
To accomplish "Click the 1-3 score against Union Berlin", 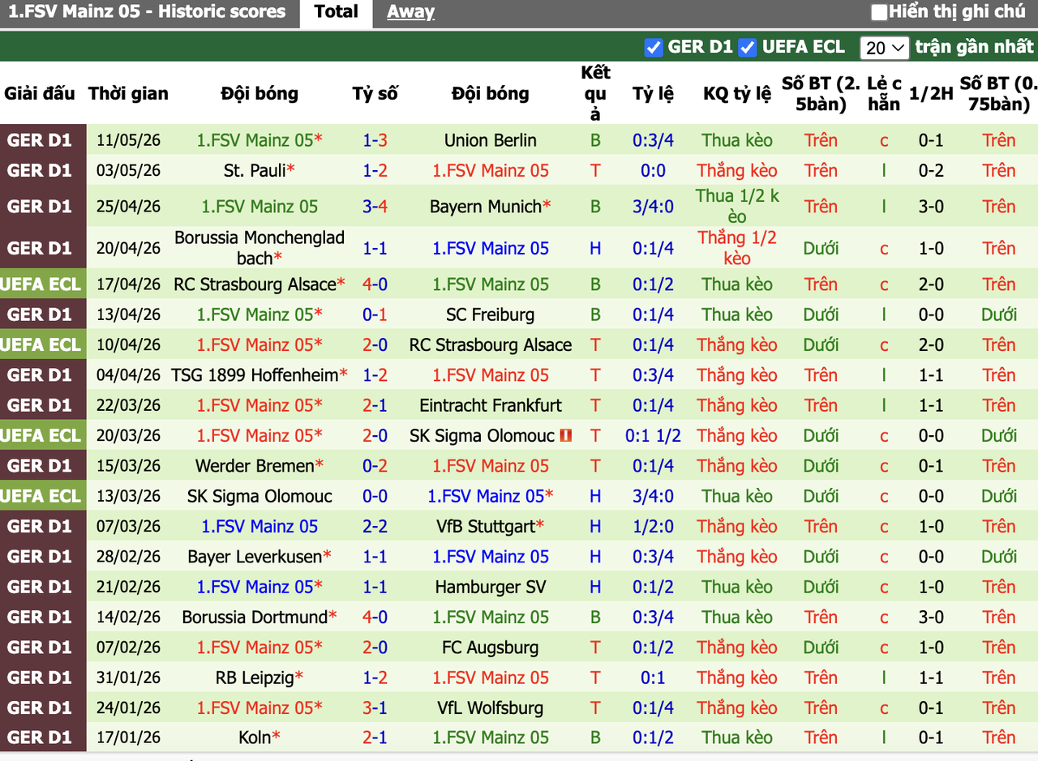I will click(375, 140).
